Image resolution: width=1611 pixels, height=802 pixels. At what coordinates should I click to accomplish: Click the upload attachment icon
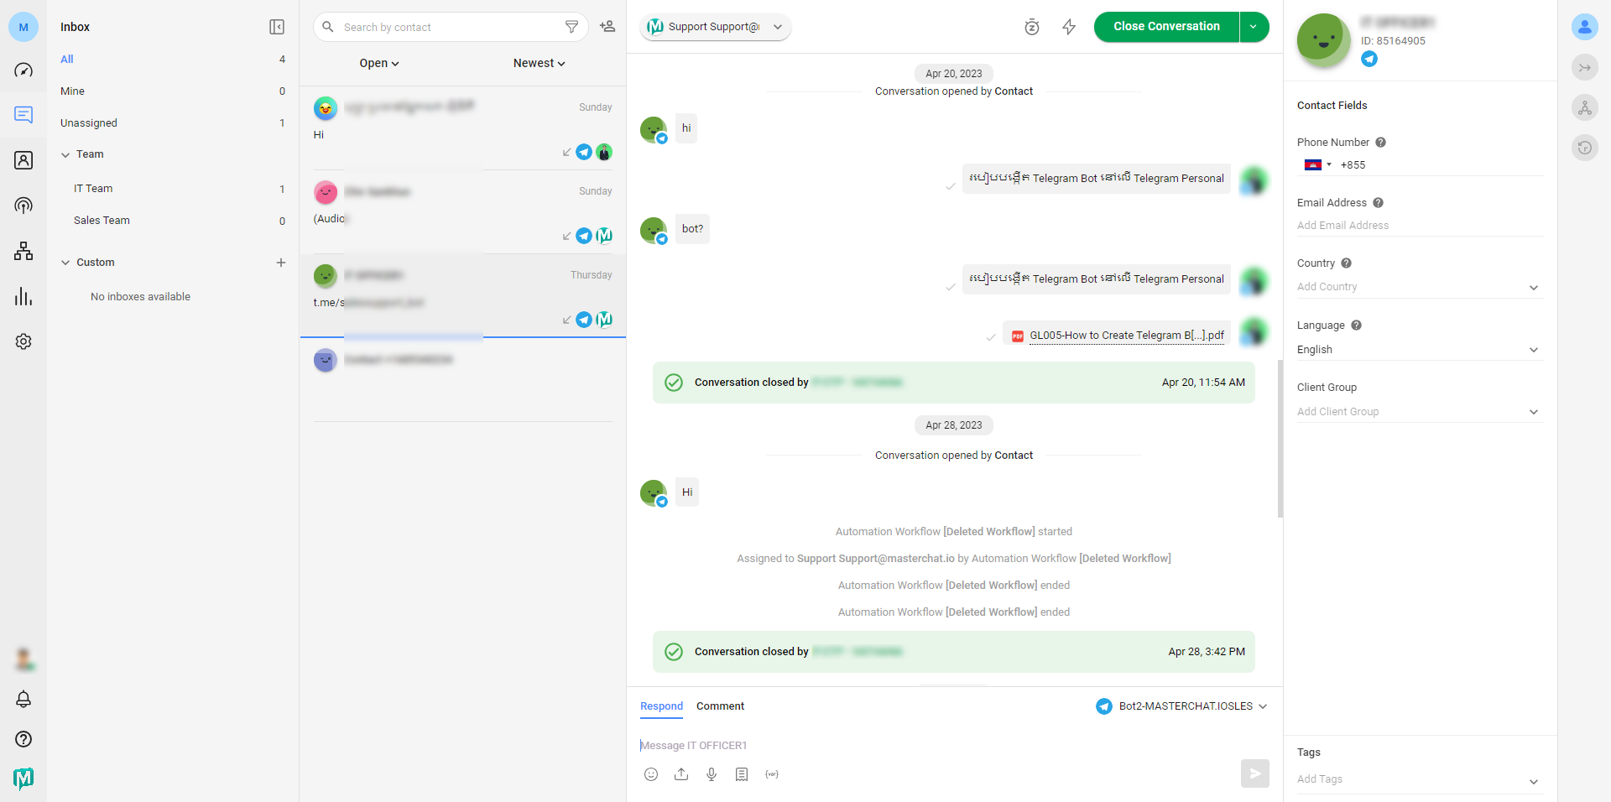pyautogui.click(x=681, y=774)
